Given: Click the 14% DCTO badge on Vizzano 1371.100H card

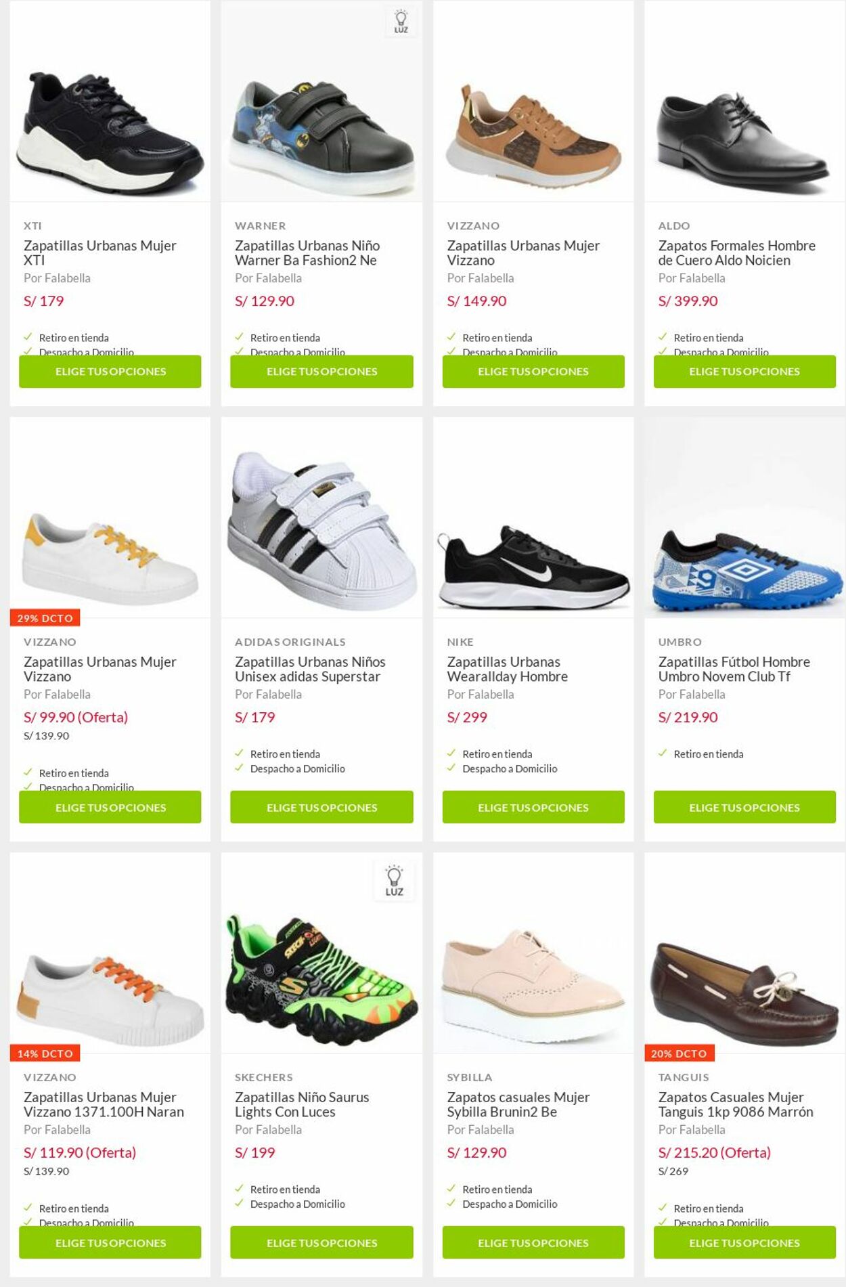Looking at the screenshot, I should [x=45, y=1053].
